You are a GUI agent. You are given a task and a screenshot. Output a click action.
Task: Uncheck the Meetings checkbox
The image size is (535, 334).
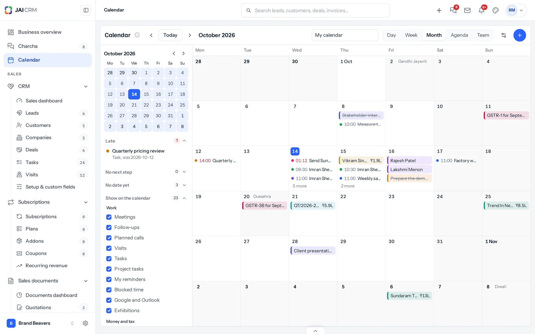point(109,217)
